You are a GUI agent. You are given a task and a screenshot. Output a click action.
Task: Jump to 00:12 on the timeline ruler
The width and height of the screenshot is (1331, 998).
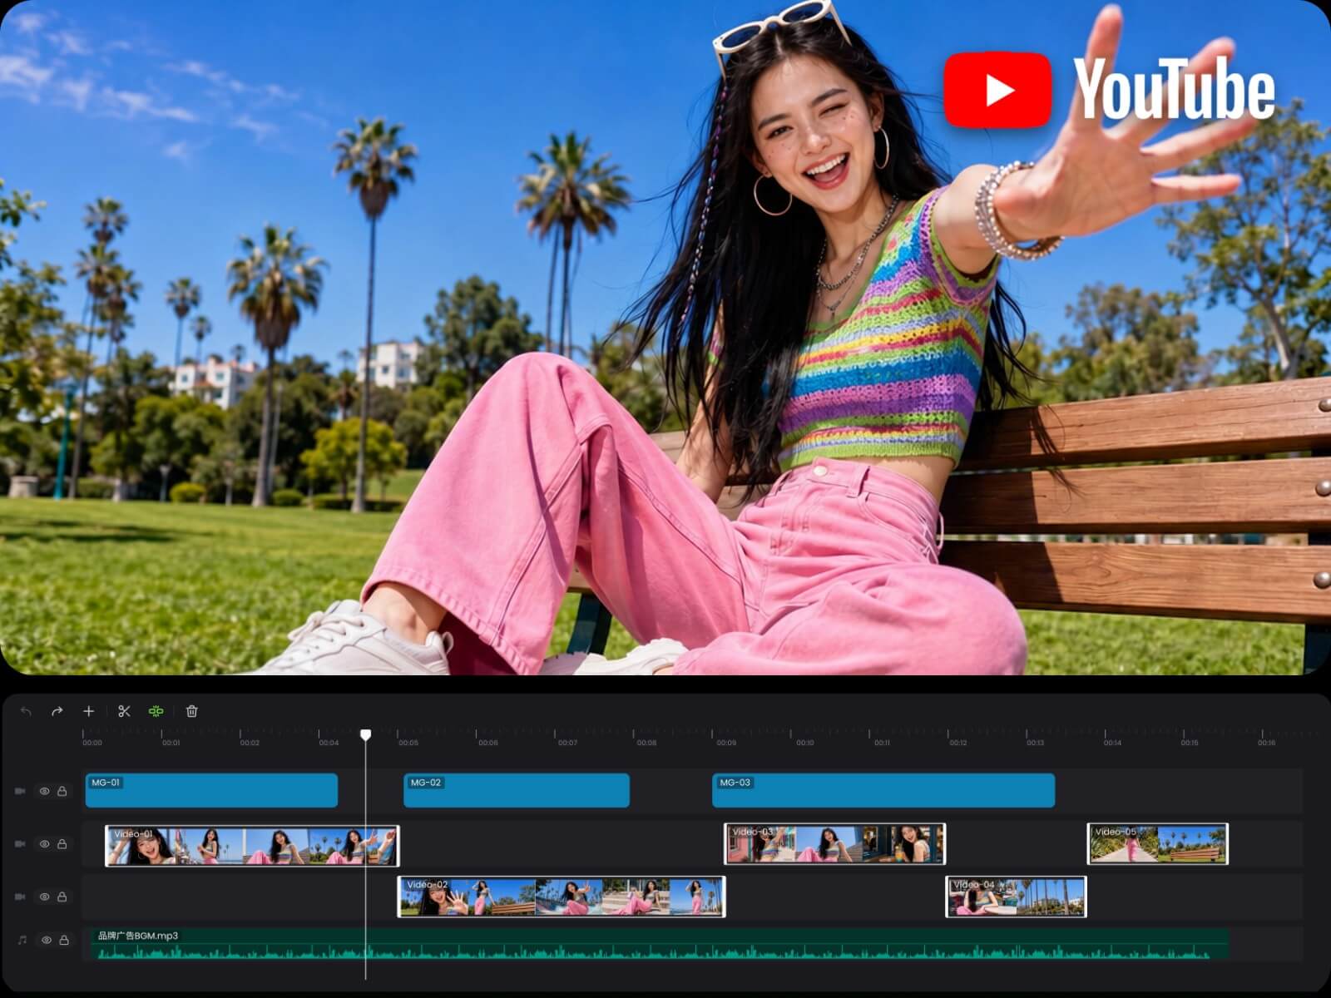click(x=958, y=743)
